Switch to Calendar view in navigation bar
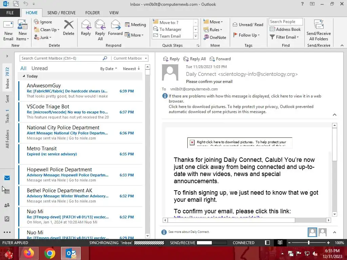This screenshot has width=347, height=260. pyautogui.click(x=7, y=192)
